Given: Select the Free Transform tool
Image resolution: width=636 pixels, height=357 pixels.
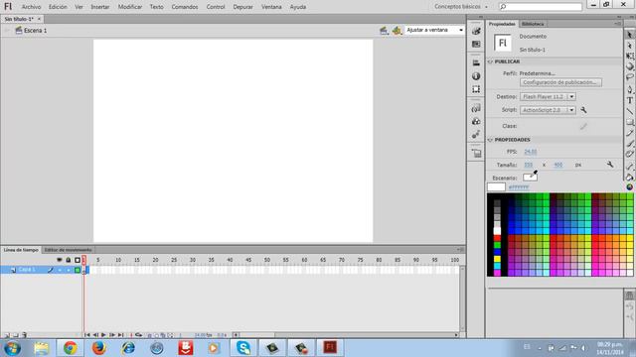Looking at the screenshot, I should (x=629, y=56).
